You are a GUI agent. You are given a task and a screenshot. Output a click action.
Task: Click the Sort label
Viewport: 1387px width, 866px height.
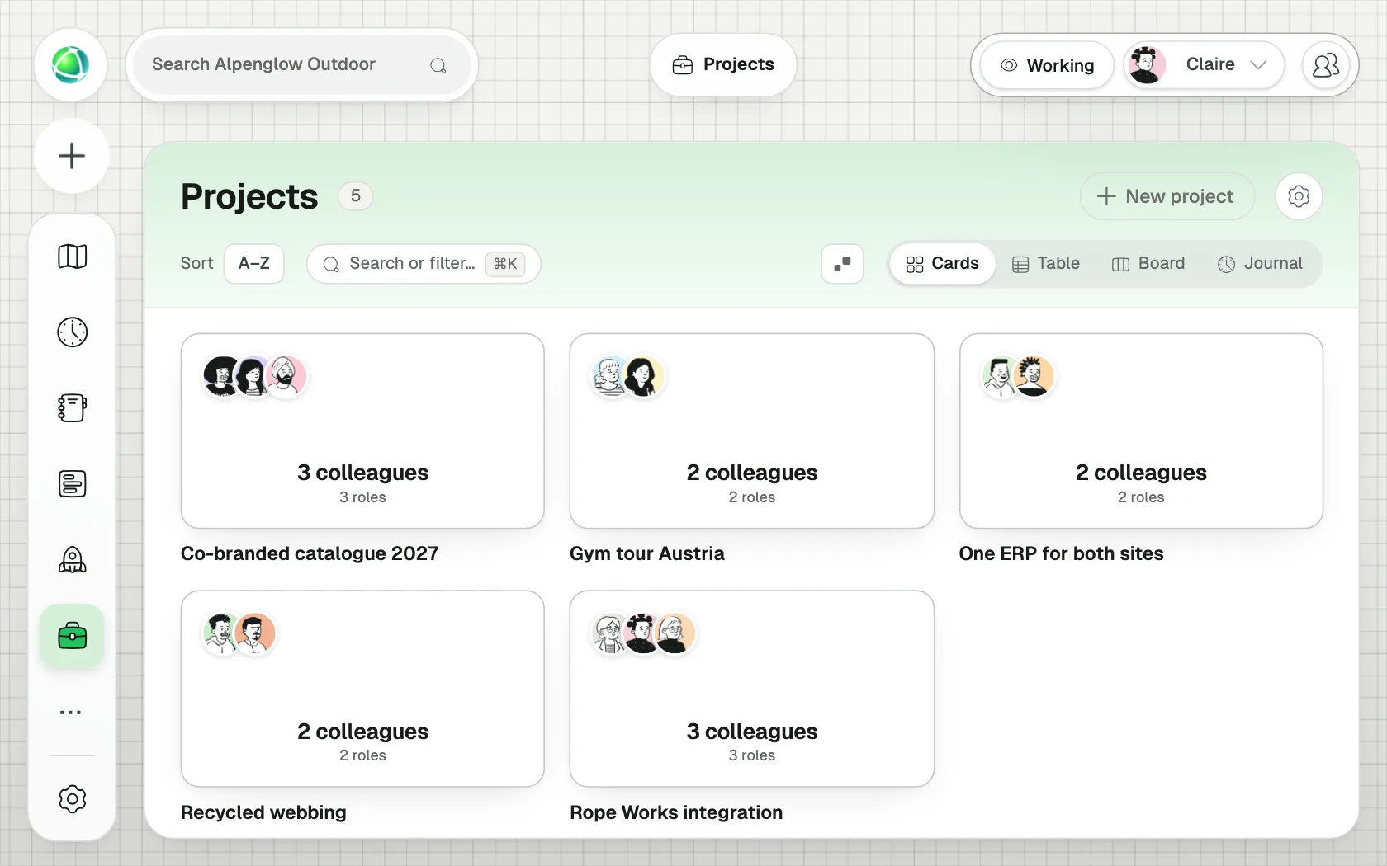196,264
